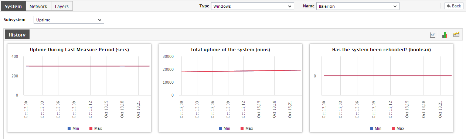This screenshot has height=139, width=466.
Task: Open the Name dropdown showing Balerion
Action: (x=358, y=6)
